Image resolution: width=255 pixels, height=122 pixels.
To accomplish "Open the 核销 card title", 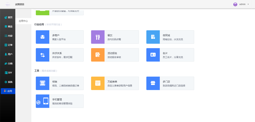I will point(55,82).
